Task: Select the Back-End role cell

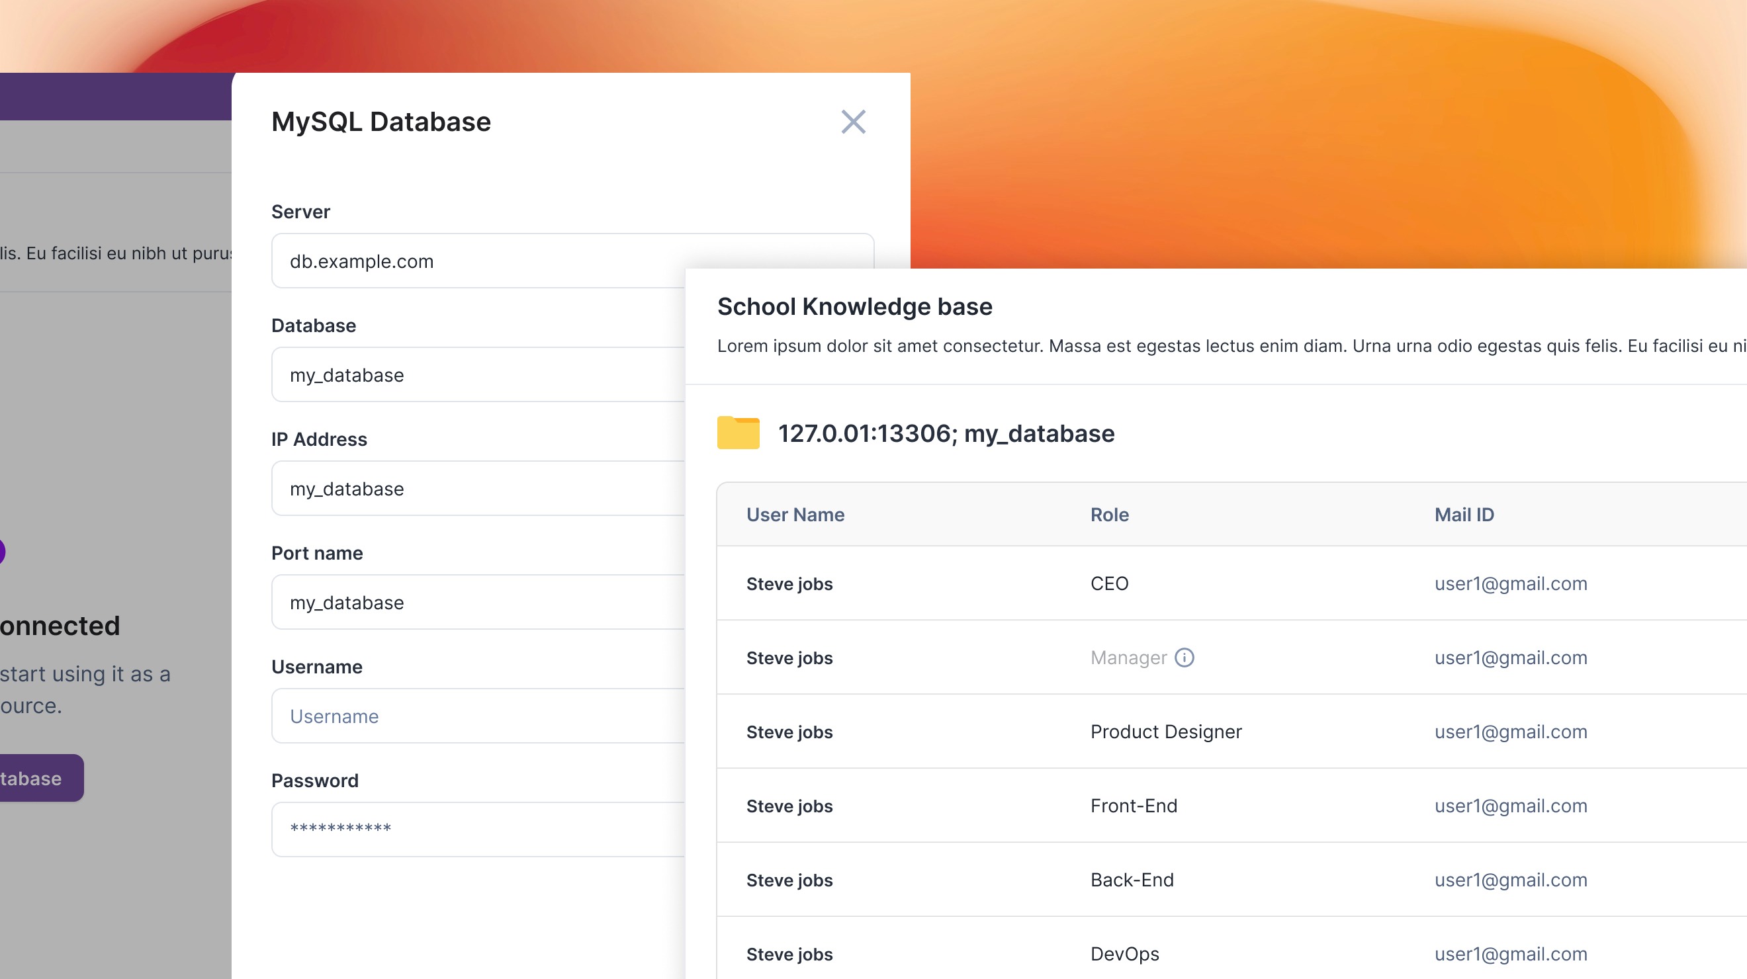Action: (1132, 880)
